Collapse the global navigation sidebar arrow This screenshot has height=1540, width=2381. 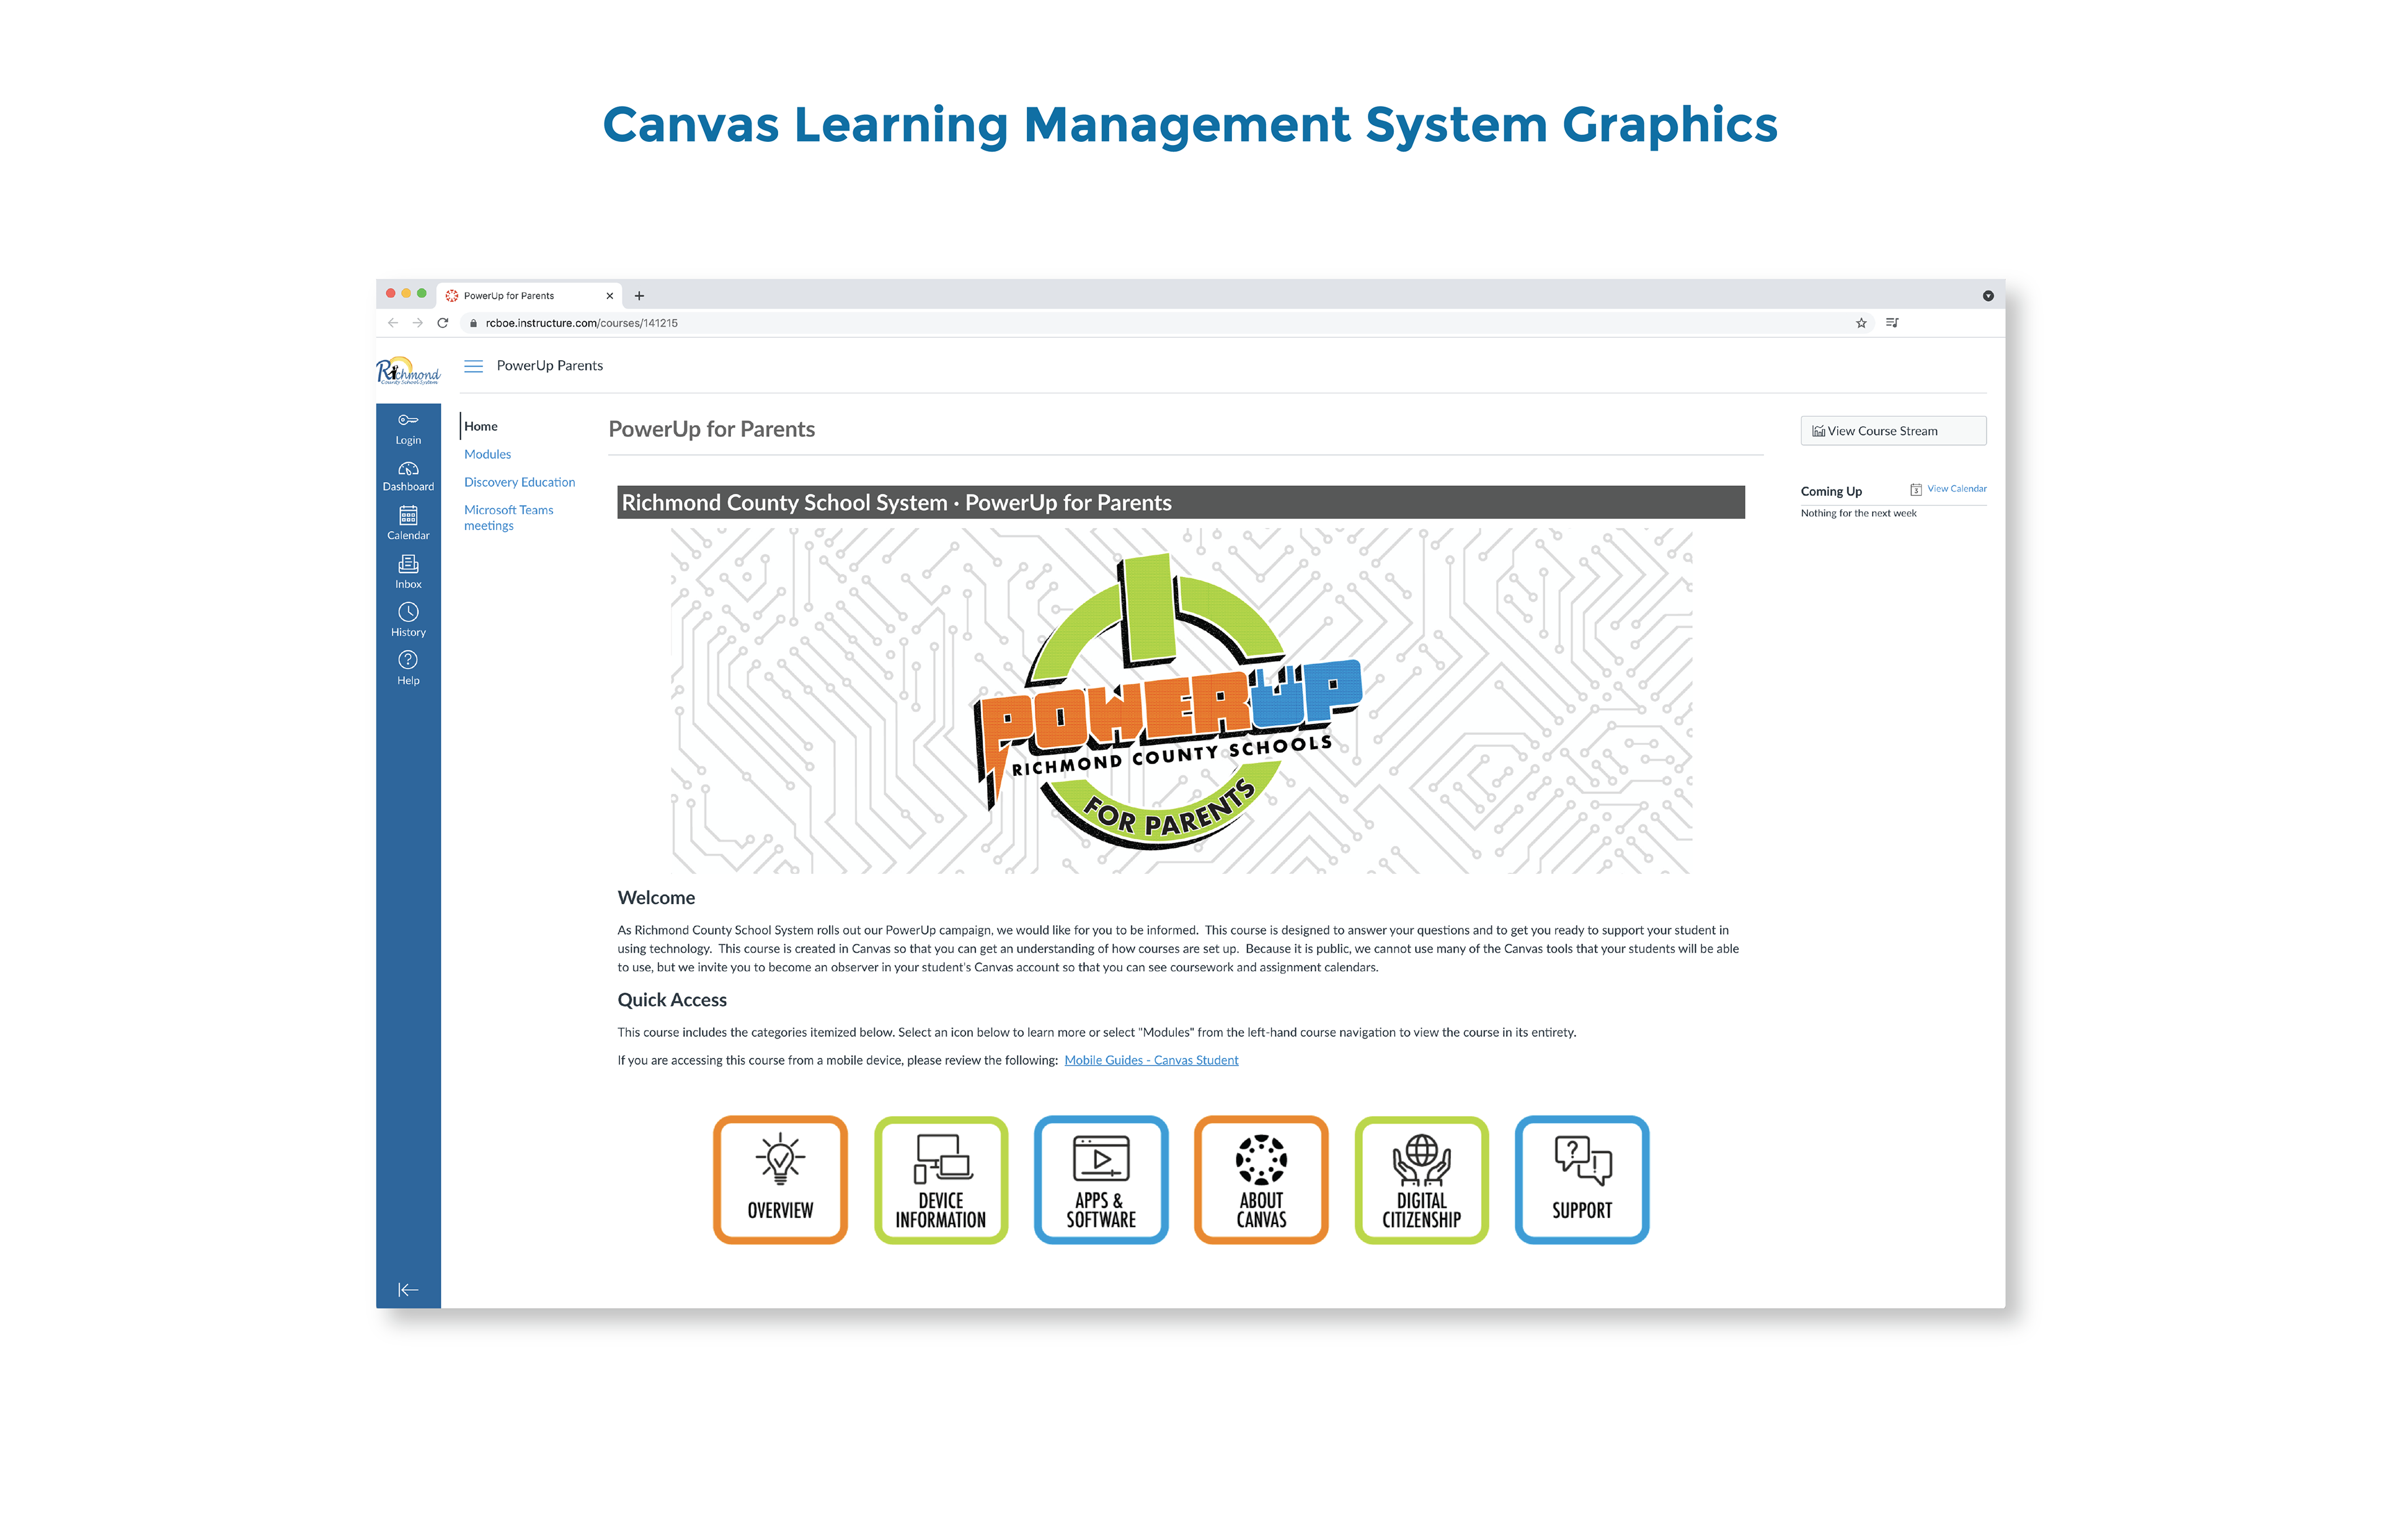407,1290
